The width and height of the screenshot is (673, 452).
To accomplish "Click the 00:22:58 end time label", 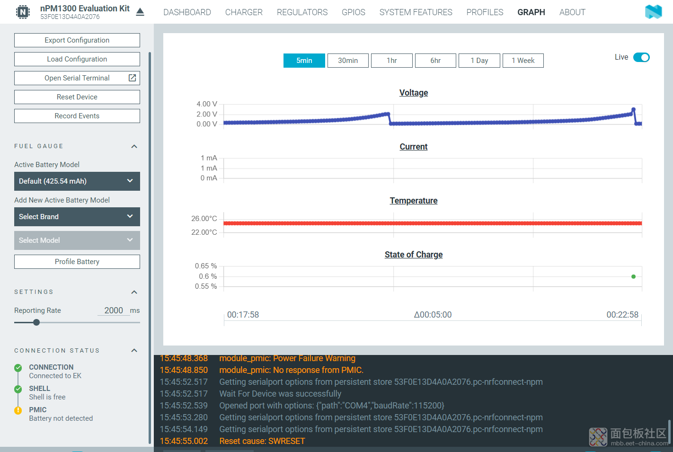I will 622,315.
